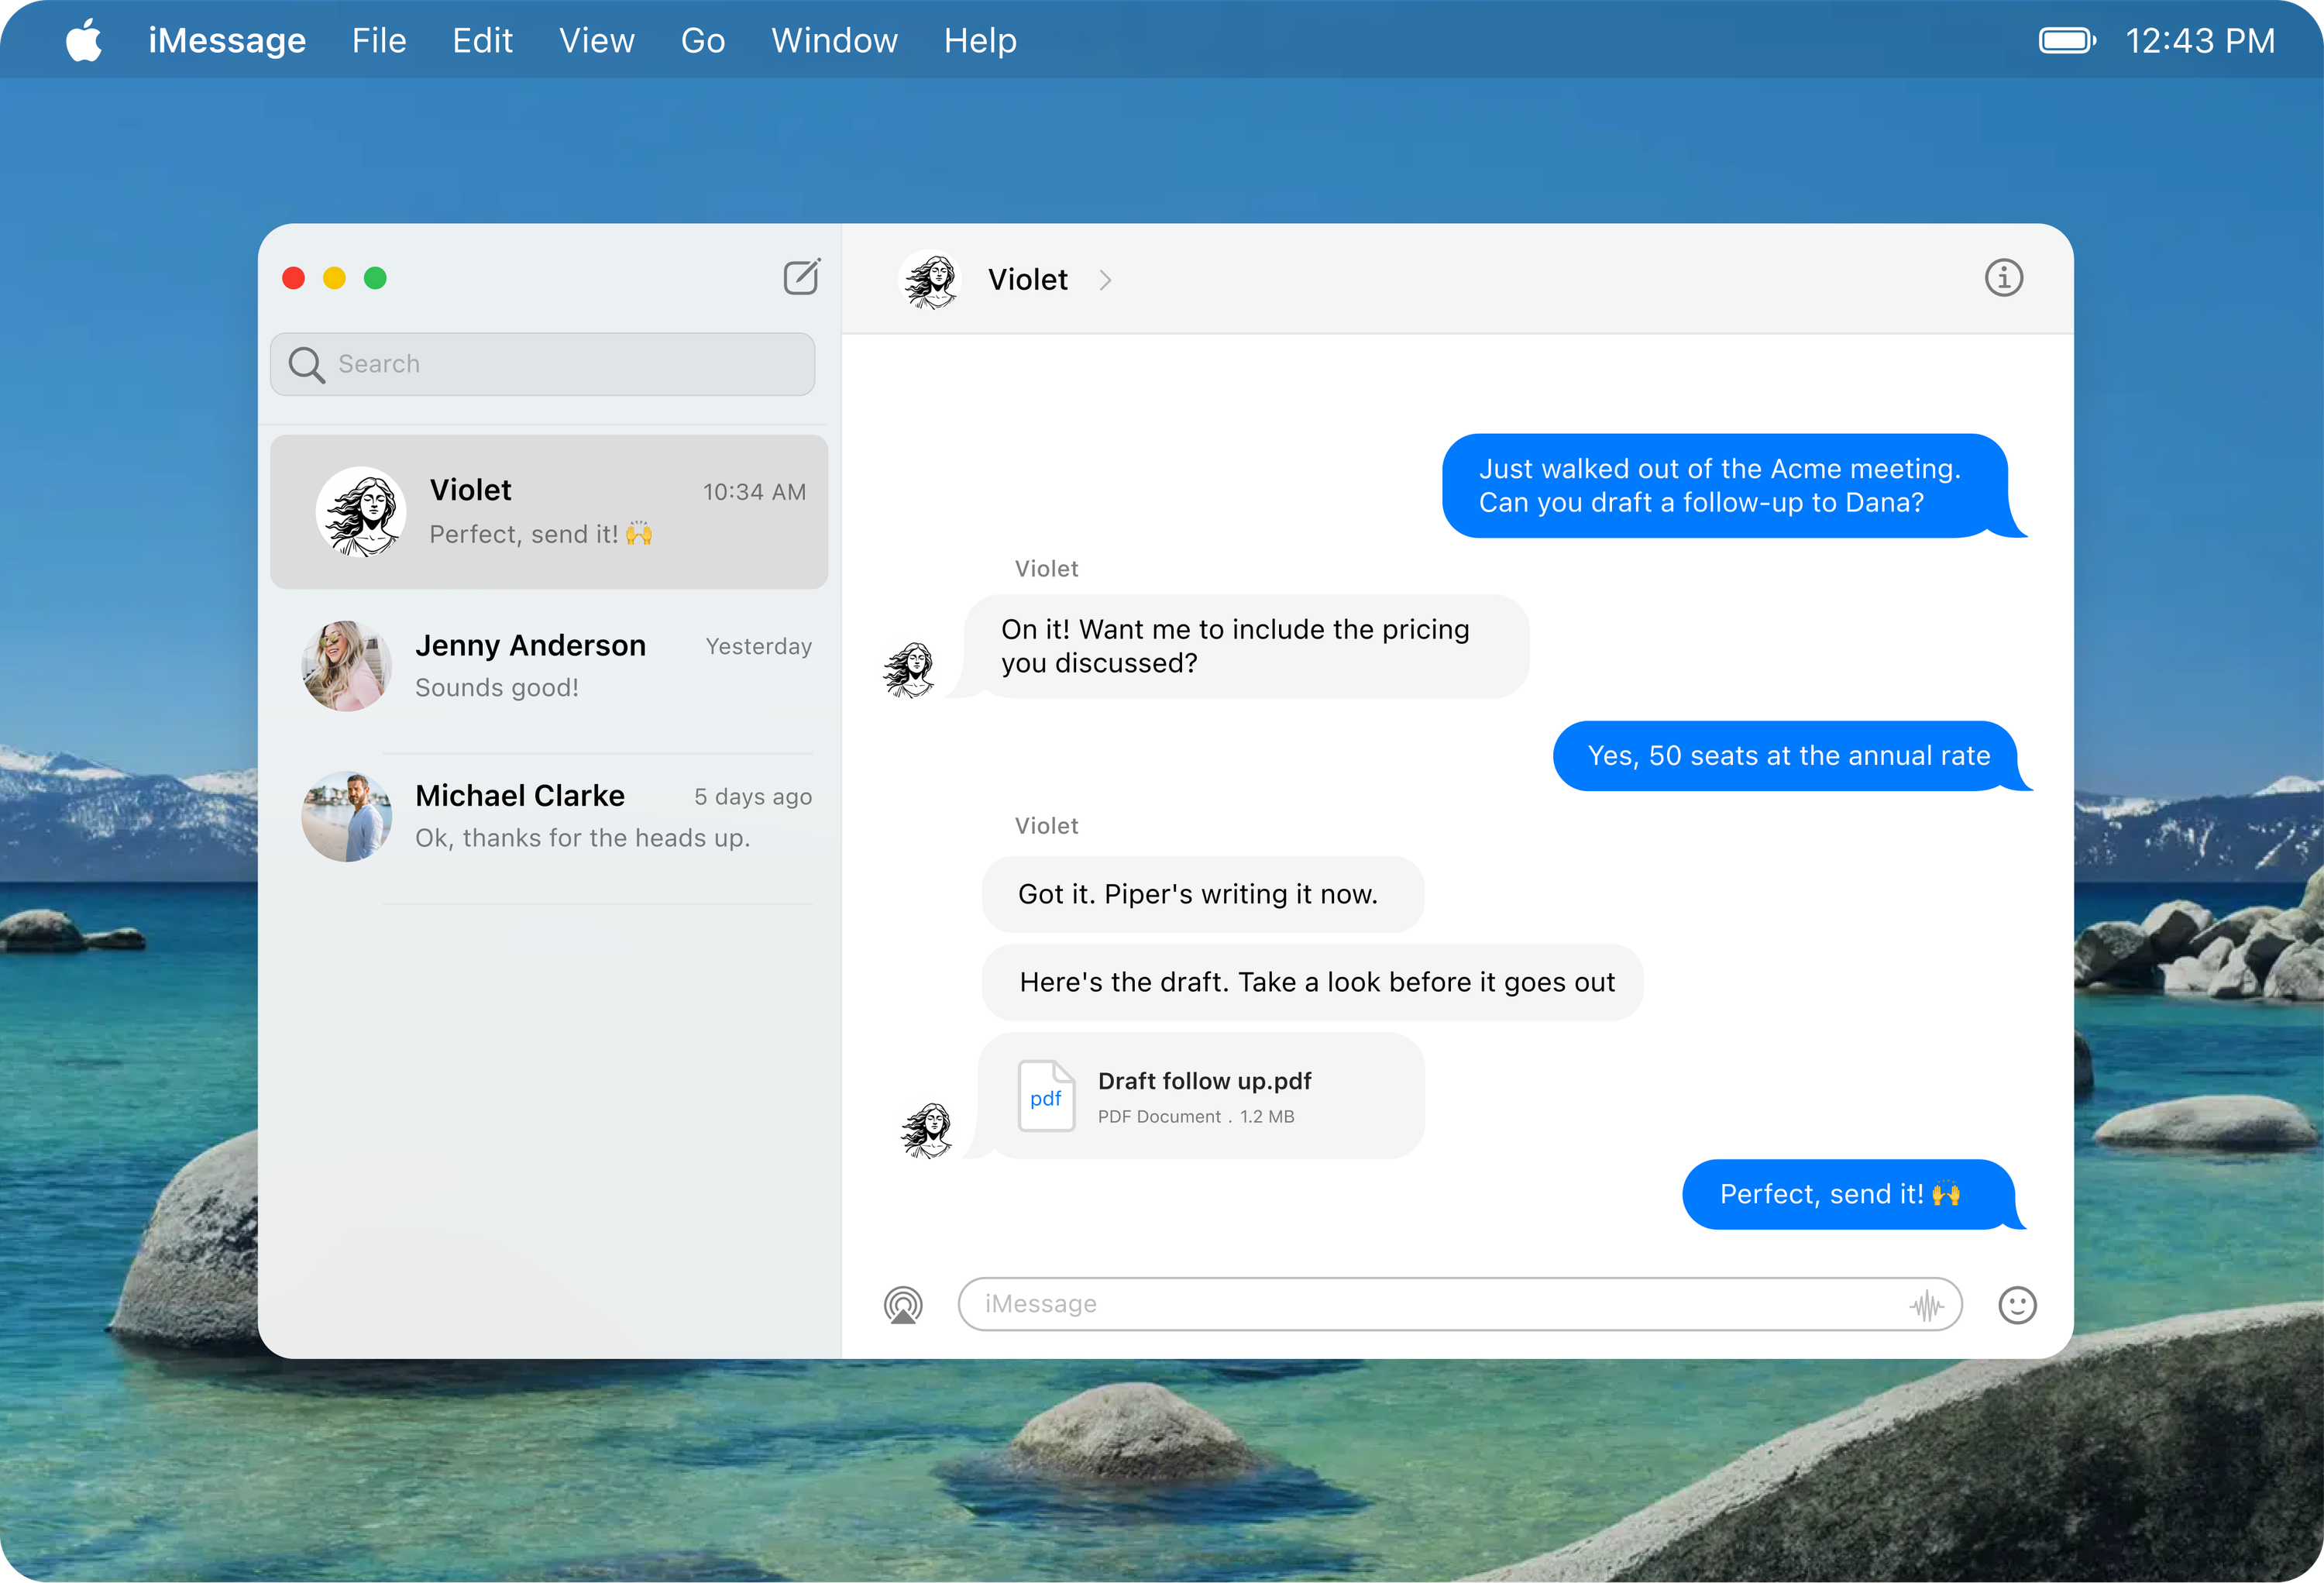Click Jenny Anderson's profile photo
Screen dimensions: 2324x1583
346,666
